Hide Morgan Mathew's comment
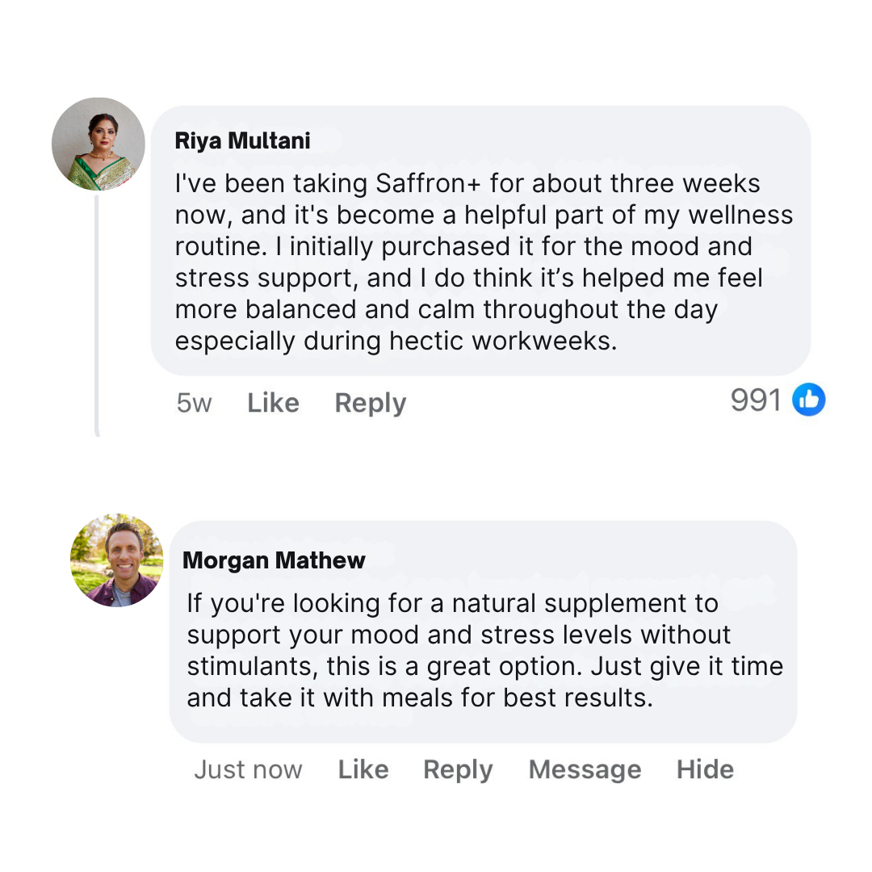 [x=705, y=769]
